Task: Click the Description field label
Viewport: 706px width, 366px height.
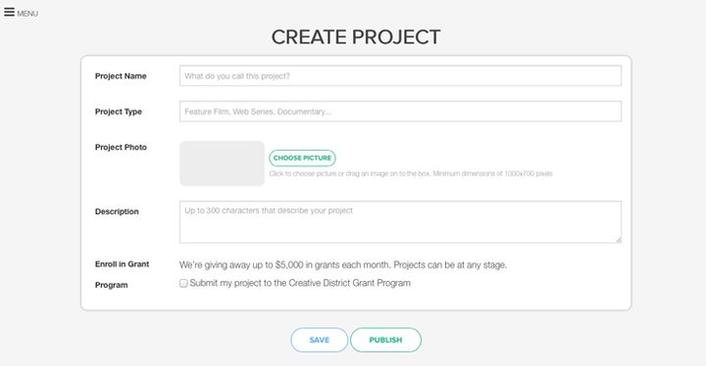Action: pyautogui.click(x=117, y=211)
